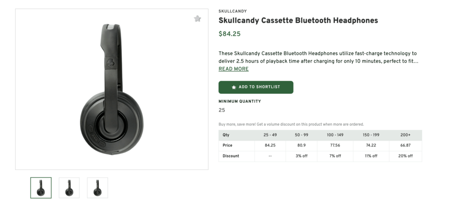Click the 66.87 price cell

(x=405, y=146)
